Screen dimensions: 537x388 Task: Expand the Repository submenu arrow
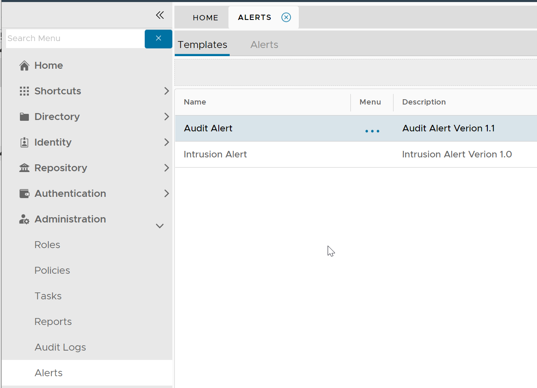click(x=166, y=168)
